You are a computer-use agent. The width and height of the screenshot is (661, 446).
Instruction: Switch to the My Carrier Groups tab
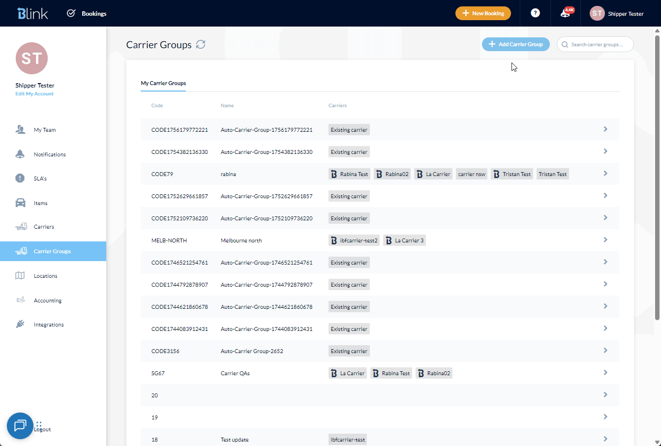coord(163,84)
